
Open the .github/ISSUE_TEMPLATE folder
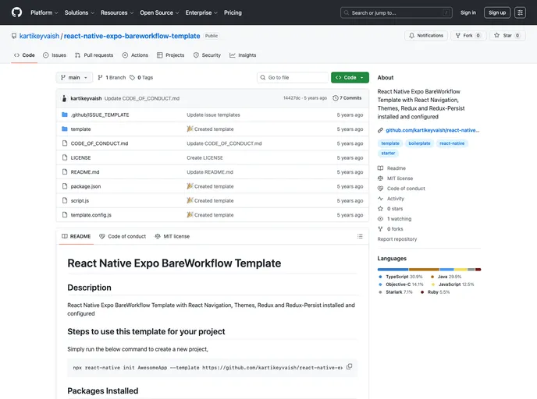(x=100, y=115)
